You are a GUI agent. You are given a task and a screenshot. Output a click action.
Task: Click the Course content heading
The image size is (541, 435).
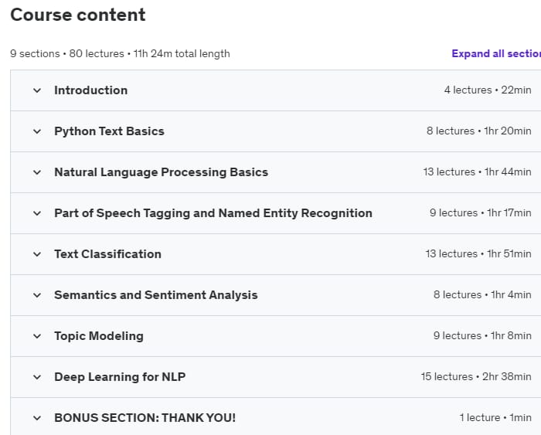point(78,15)
